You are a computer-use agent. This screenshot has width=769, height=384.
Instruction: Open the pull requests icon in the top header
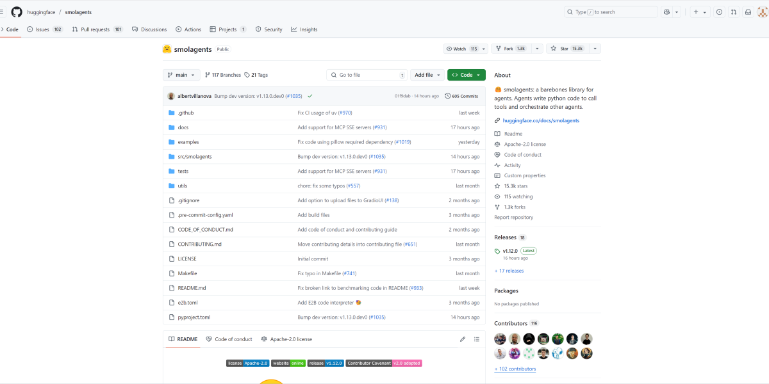(x=733, y=12)
